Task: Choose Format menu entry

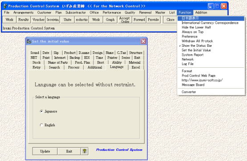Action: tap(211, 71)
